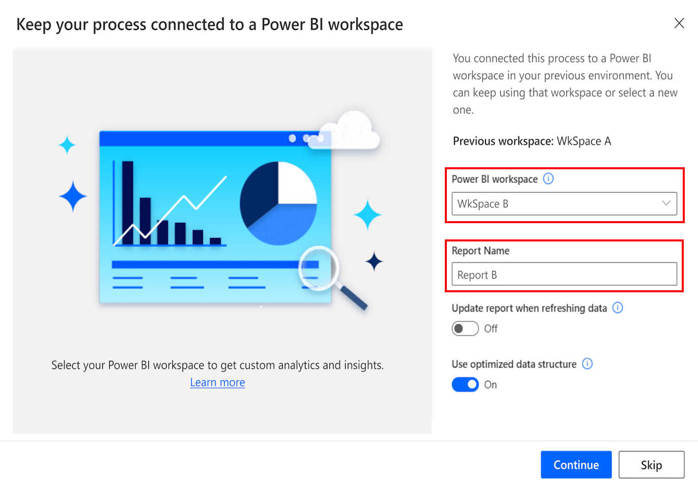
Task: Click info icon beside Use optimized data structure
Action: [x=587, y=364]
